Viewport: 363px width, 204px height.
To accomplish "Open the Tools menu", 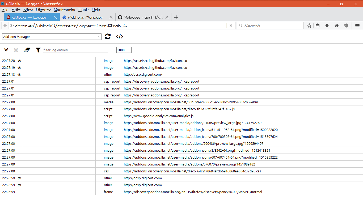I will pos(83,10).
